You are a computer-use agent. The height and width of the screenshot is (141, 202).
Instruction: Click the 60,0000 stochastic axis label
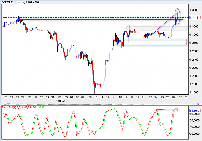[x=195, y=120]
